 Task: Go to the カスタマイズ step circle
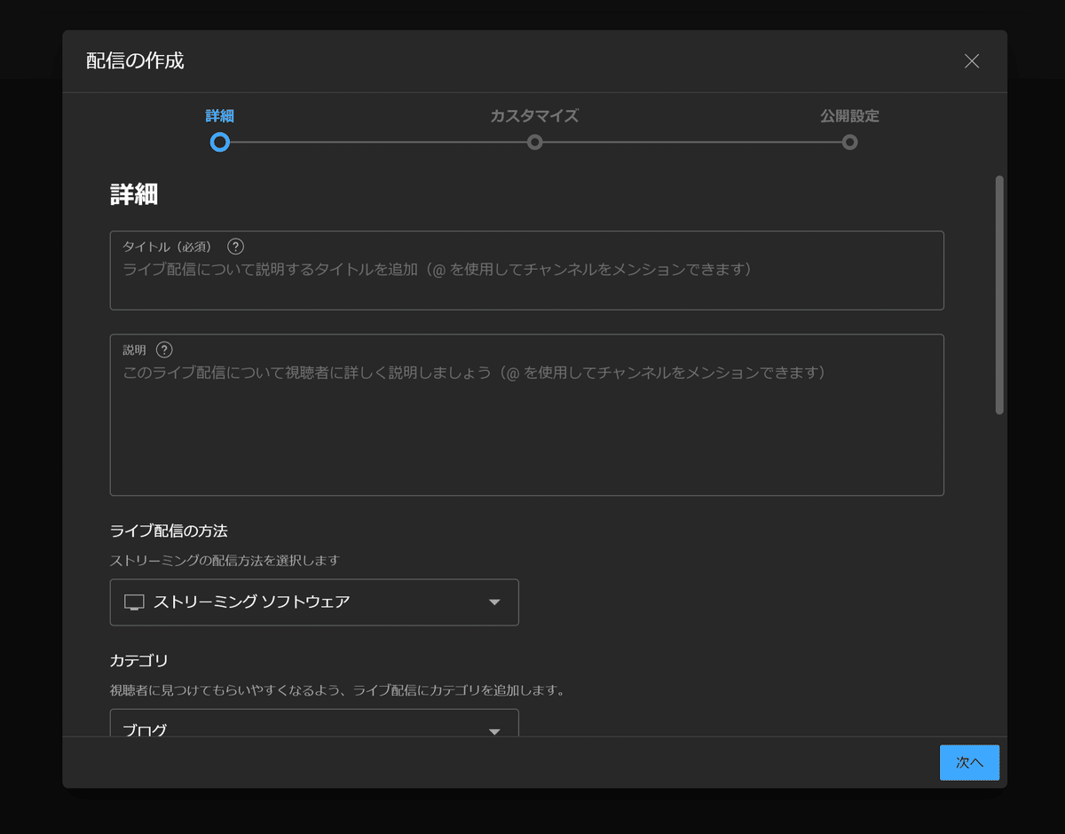pyautogui.click(x=534, y=142)
